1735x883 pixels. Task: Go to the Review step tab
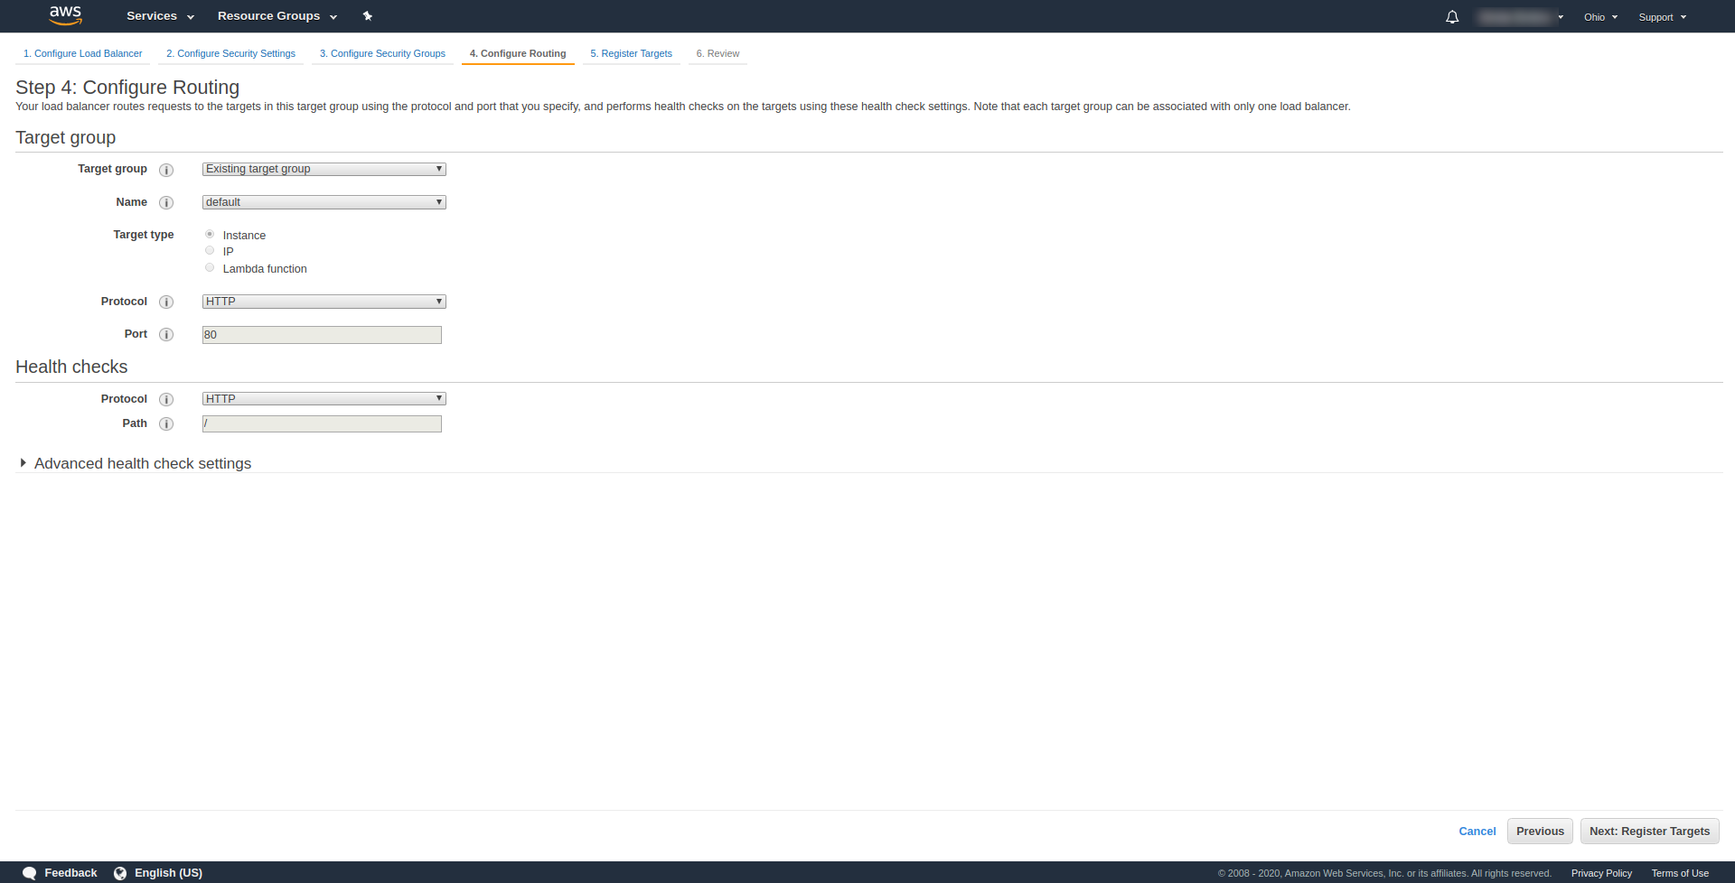718,54
